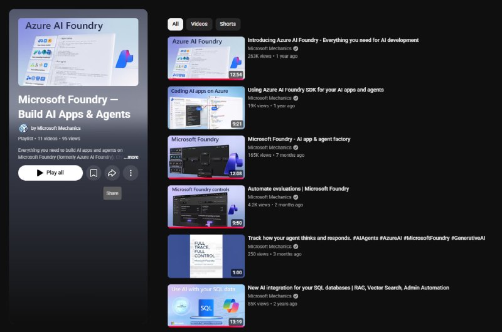Open the three-dot more actions menu

[131, 173]
